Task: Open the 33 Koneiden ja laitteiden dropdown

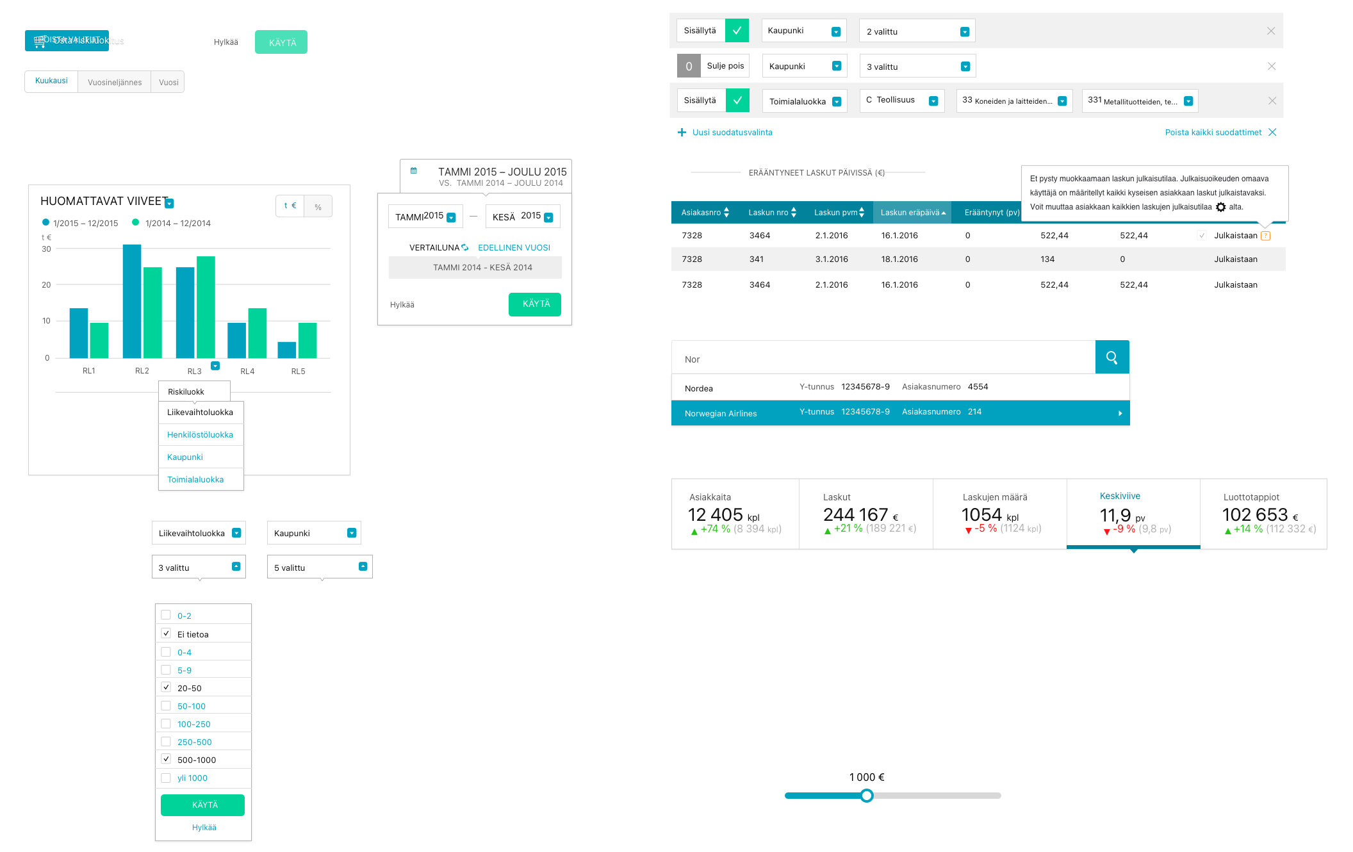Action: coord(1014,101)
